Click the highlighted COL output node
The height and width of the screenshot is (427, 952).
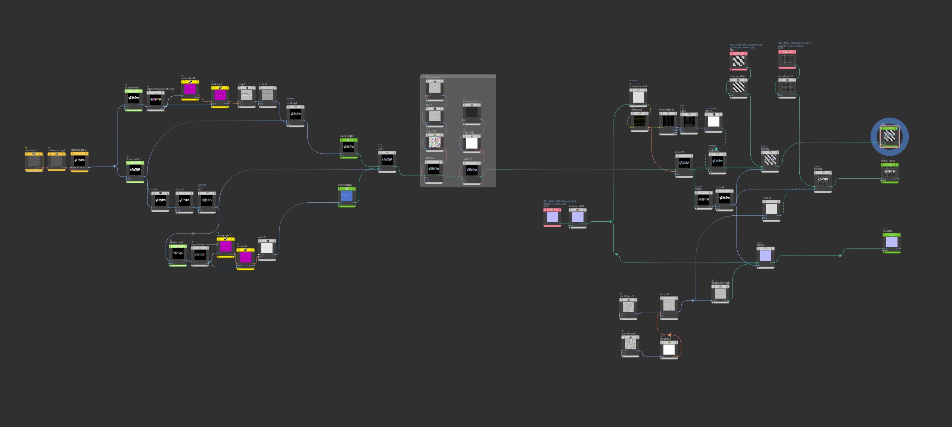(890, 137)
